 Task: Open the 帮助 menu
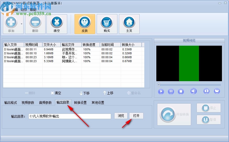coord(33,10)
